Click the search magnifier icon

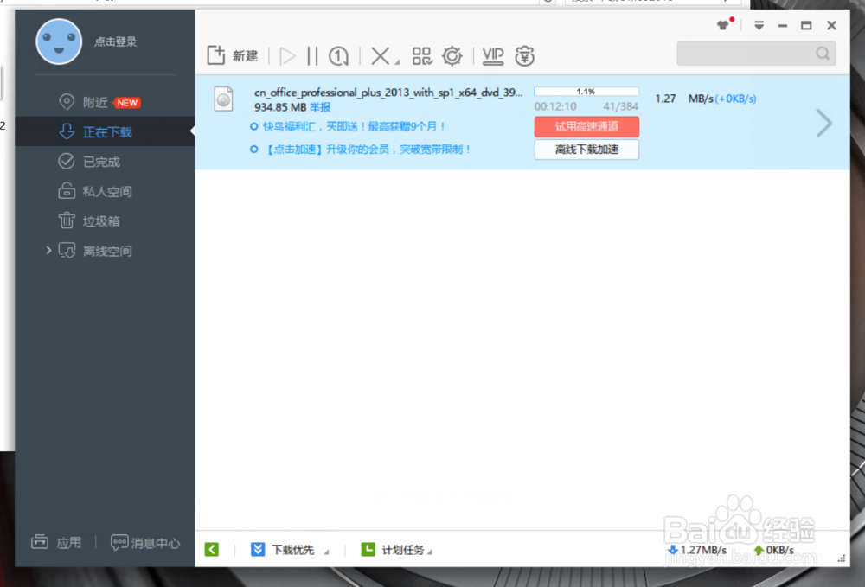click(823, 54)
